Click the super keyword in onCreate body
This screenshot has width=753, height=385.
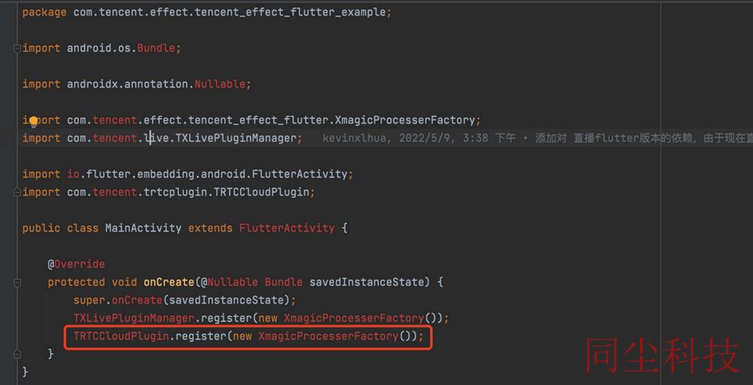coord(89,301)
